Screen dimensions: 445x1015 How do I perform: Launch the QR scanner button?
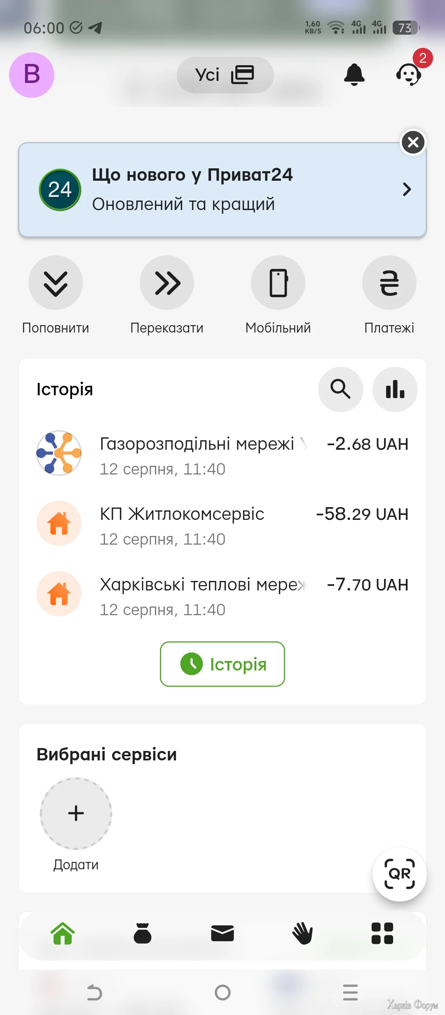tap(400, 874)
